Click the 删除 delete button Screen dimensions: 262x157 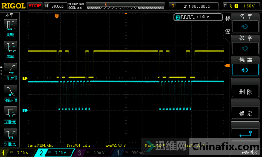[x=245, y=92]
